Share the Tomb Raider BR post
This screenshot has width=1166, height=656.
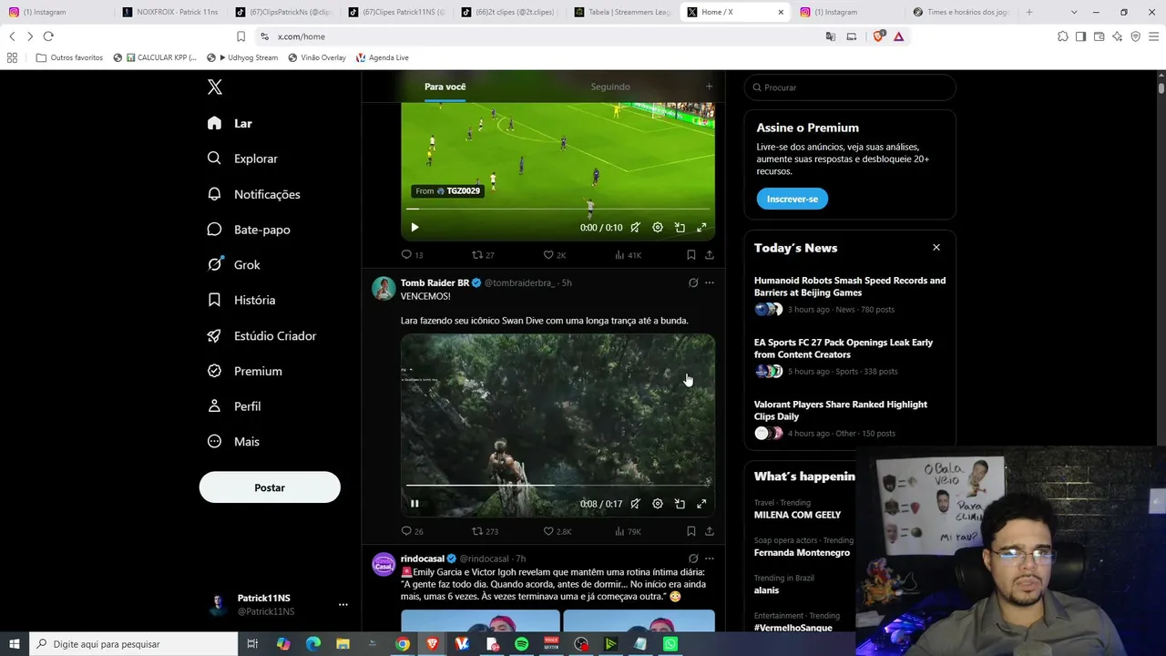(710, 531)
